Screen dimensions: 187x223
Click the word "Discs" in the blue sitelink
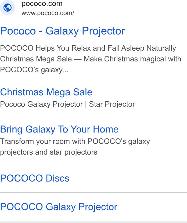point(57,178)
